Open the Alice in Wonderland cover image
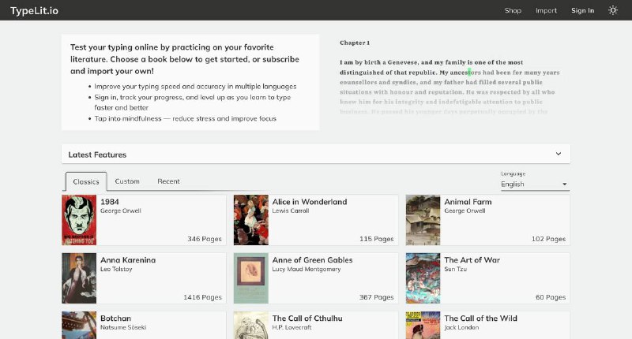Viewport: 632px width, 339px height. coord(250,220)
